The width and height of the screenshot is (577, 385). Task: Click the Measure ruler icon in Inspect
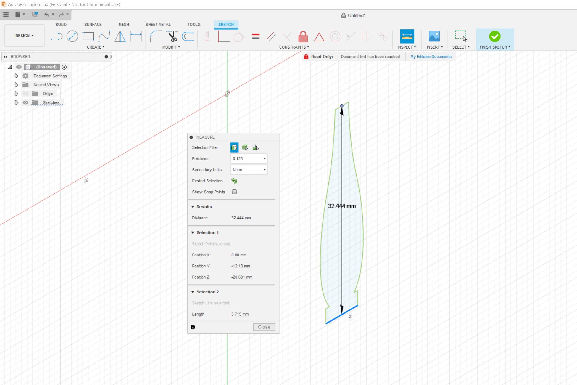click(407, 36)
